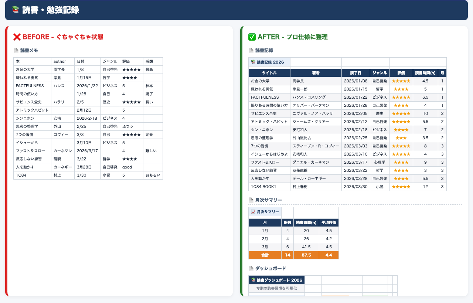
Task: Click the "good" rating cell
Action: click(132, 167)
